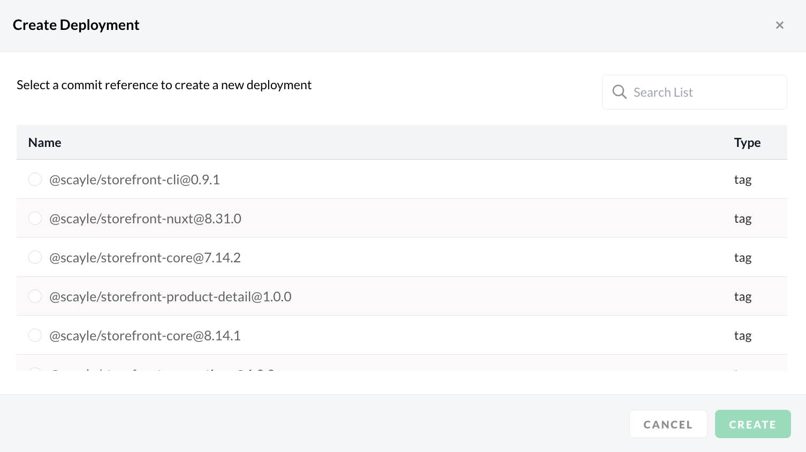Click the @scayle/storefront-cli@0.9.1 name text

(x=134, y=180)
